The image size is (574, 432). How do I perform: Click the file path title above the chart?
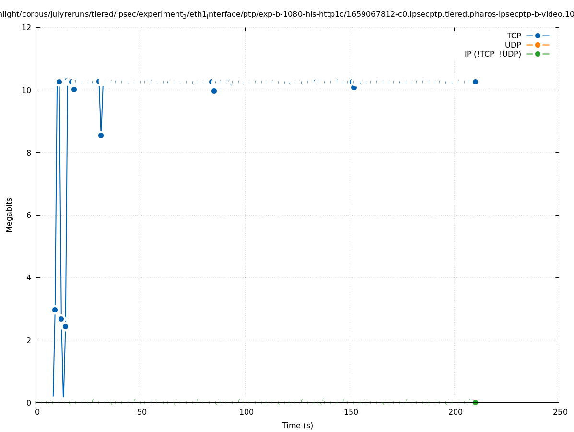287,14
